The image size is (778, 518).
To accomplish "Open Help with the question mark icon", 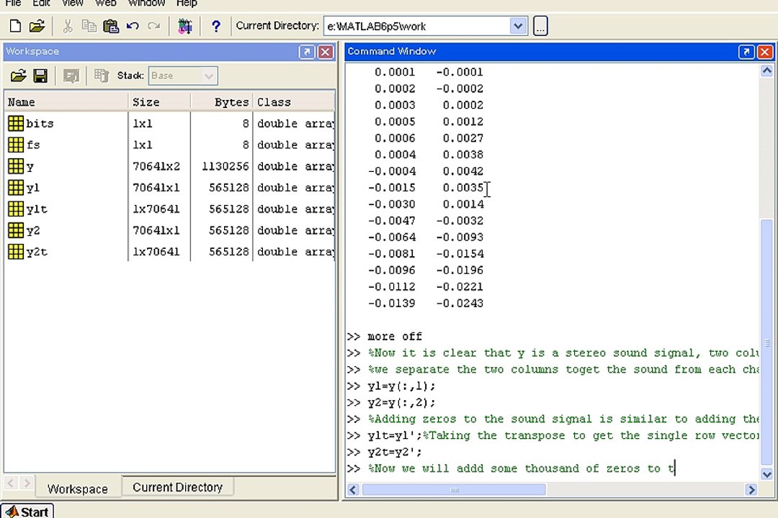I will [216, 26].
